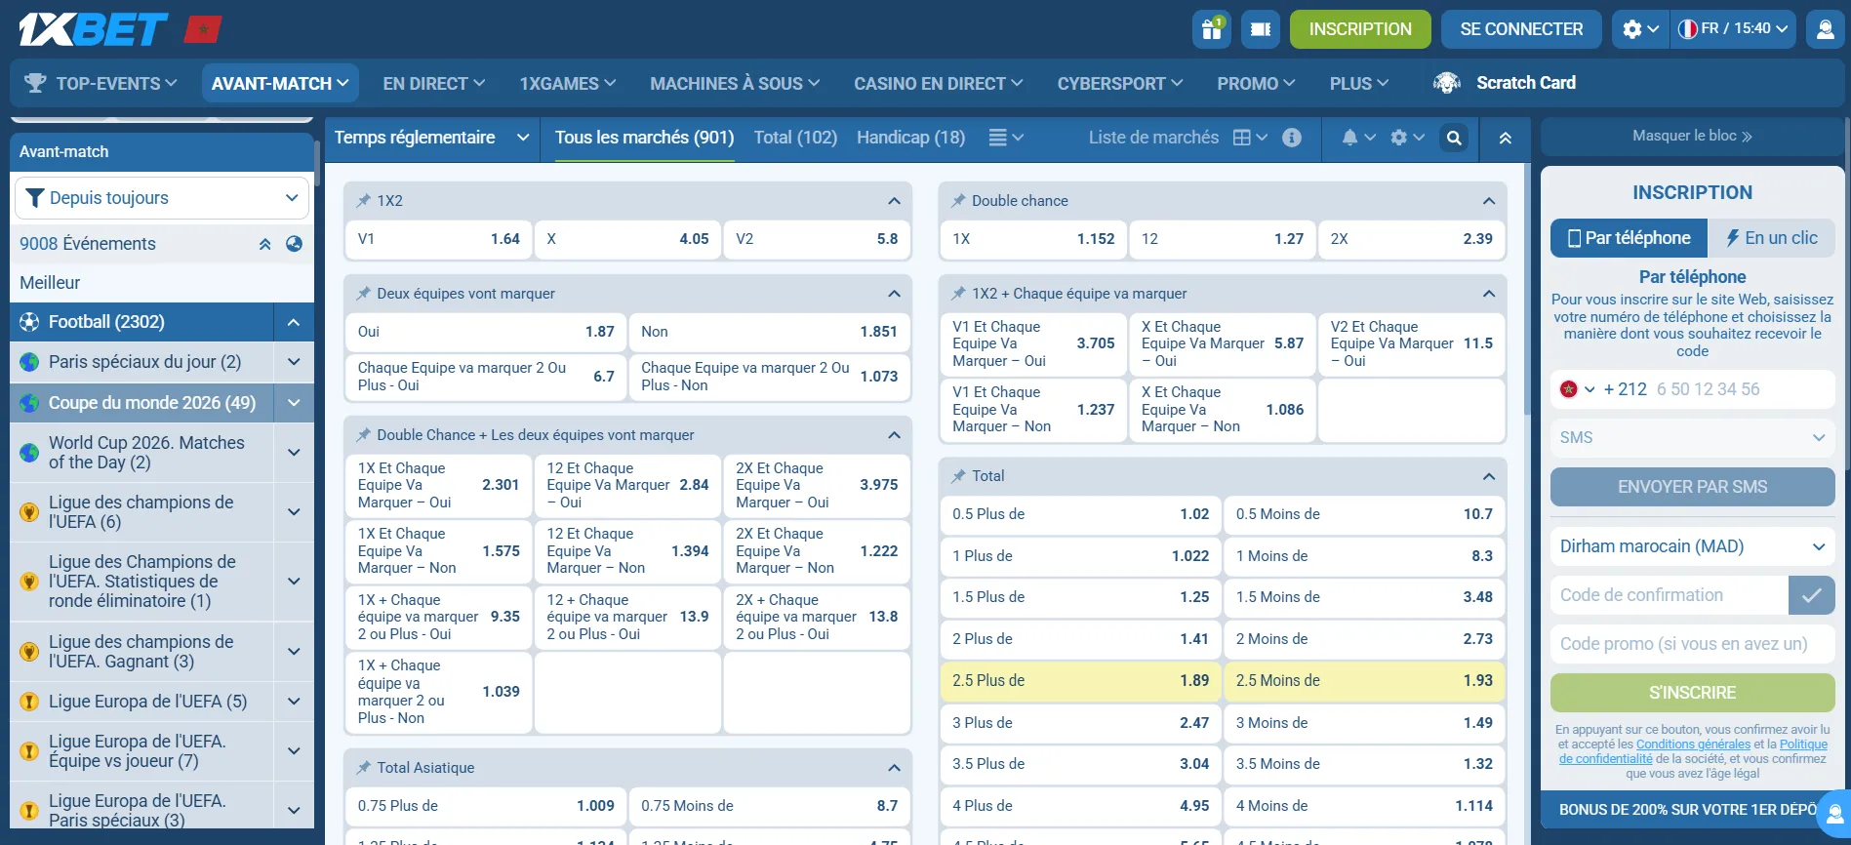Click the SE CONNECTER button
1851x845 pixels.
pos(1521,29)
